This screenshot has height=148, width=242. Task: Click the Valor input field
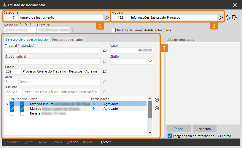click(132, 51)
